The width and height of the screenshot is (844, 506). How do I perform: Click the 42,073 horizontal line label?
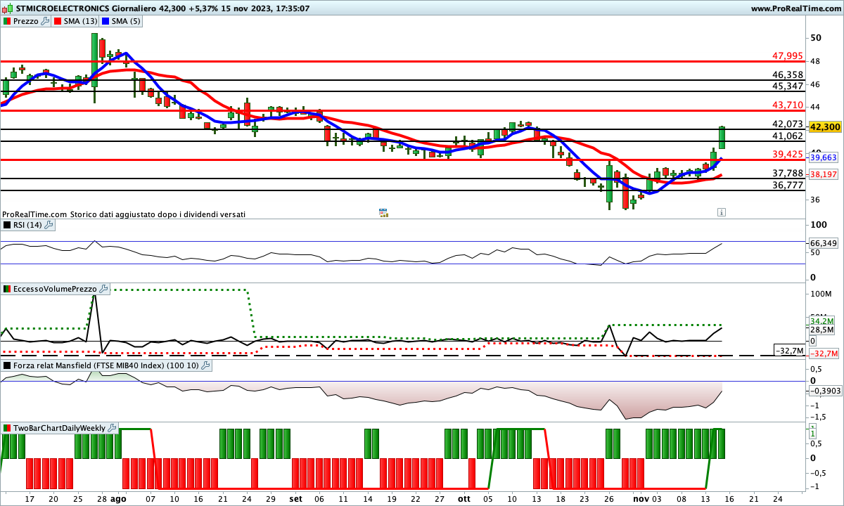click(x=787, y=124)
